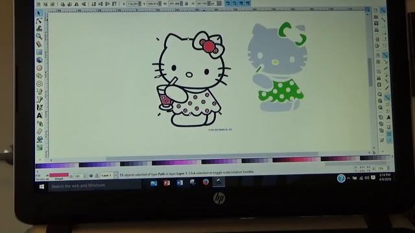The image size is (415, 233).
Task: Open Word from the taskbar
Action: pos(180,183)
